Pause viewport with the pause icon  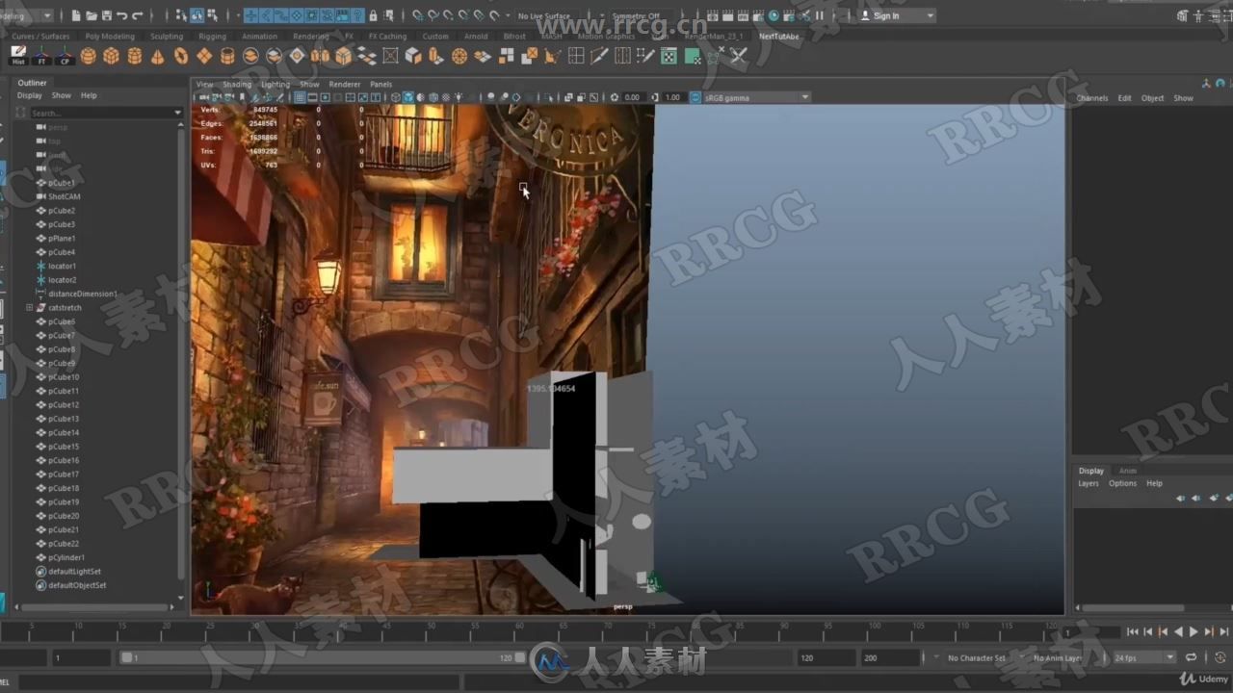point(820,15)
